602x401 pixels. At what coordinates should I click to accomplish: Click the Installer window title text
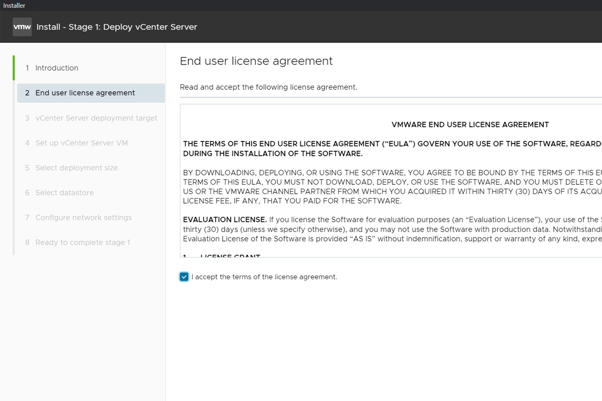click(x=14, y=5)
